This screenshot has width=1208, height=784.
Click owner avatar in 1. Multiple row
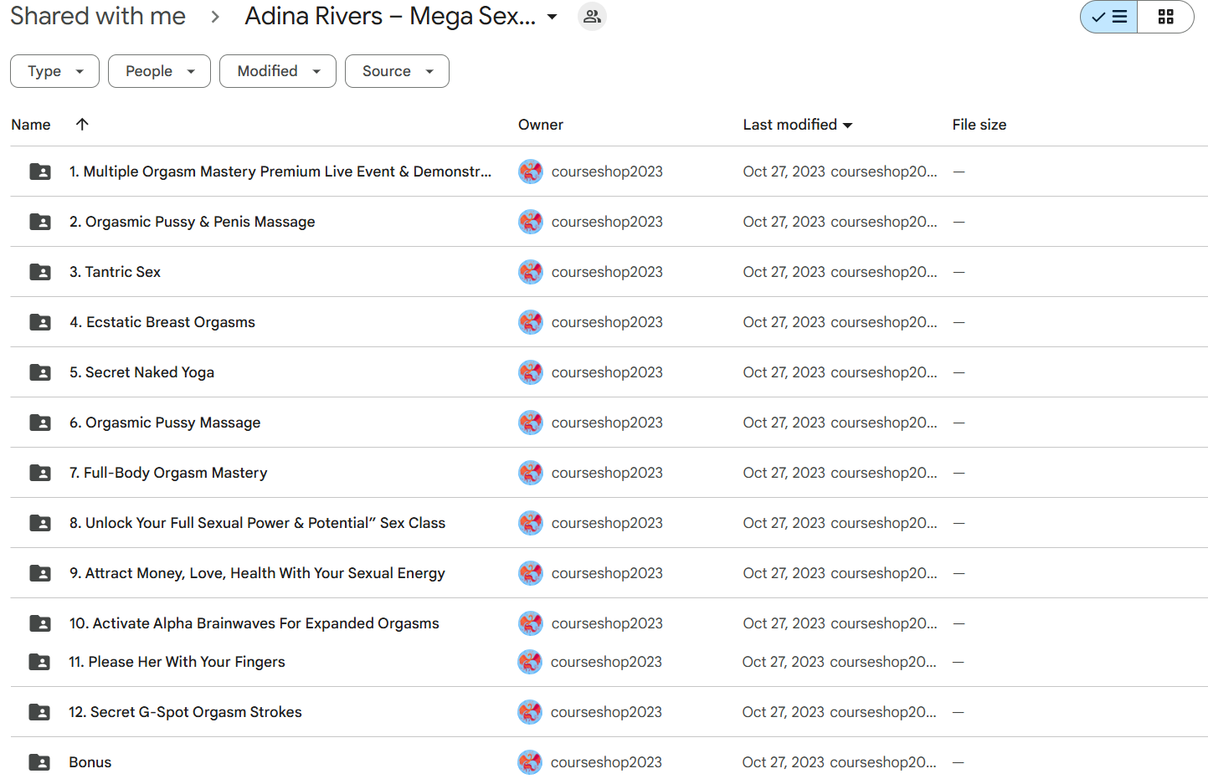(x=531, y=172)
